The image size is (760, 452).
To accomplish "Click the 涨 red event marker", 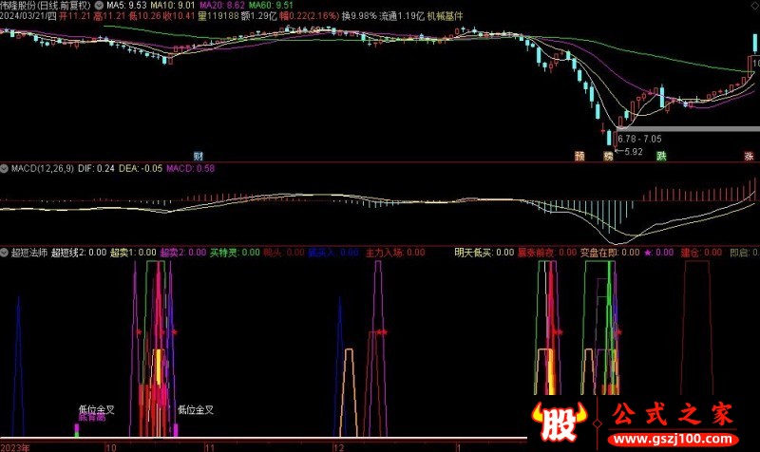I will 749,156.
